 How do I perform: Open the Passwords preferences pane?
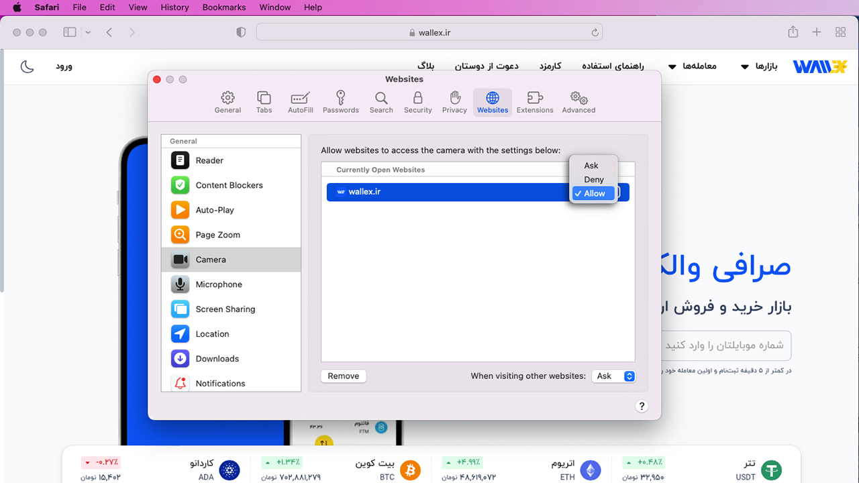(x=340, y=102)
